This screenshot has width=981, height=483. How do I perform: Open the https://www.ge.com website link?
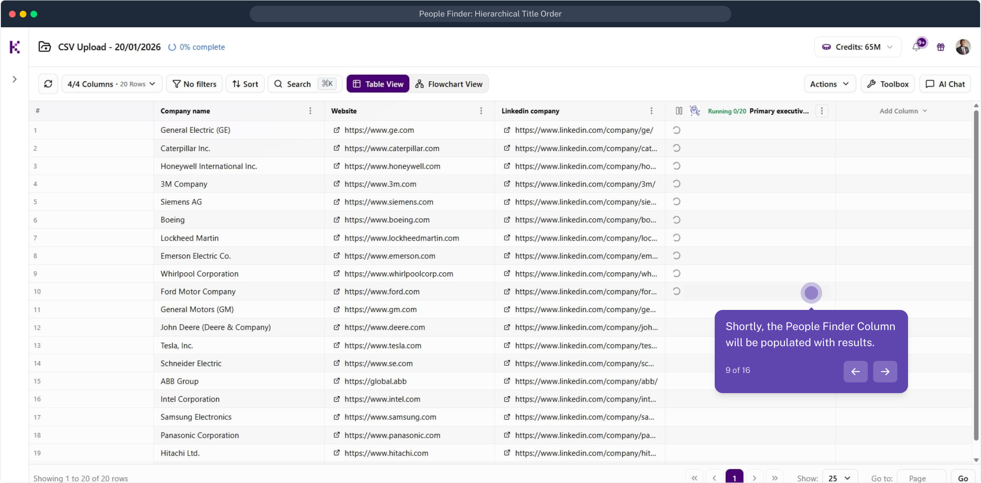point(379,130)
